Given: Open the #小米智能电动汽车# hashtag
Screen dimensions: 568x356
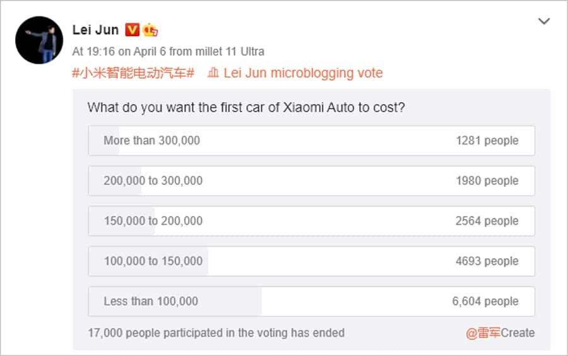Looking at the screenshot, I should coord(133,73).
